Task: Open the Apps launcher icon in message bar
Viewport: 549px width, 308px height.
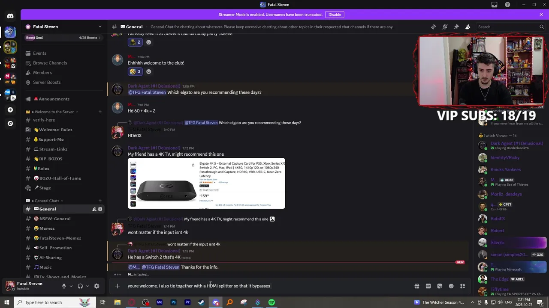Action: (462, 286)
